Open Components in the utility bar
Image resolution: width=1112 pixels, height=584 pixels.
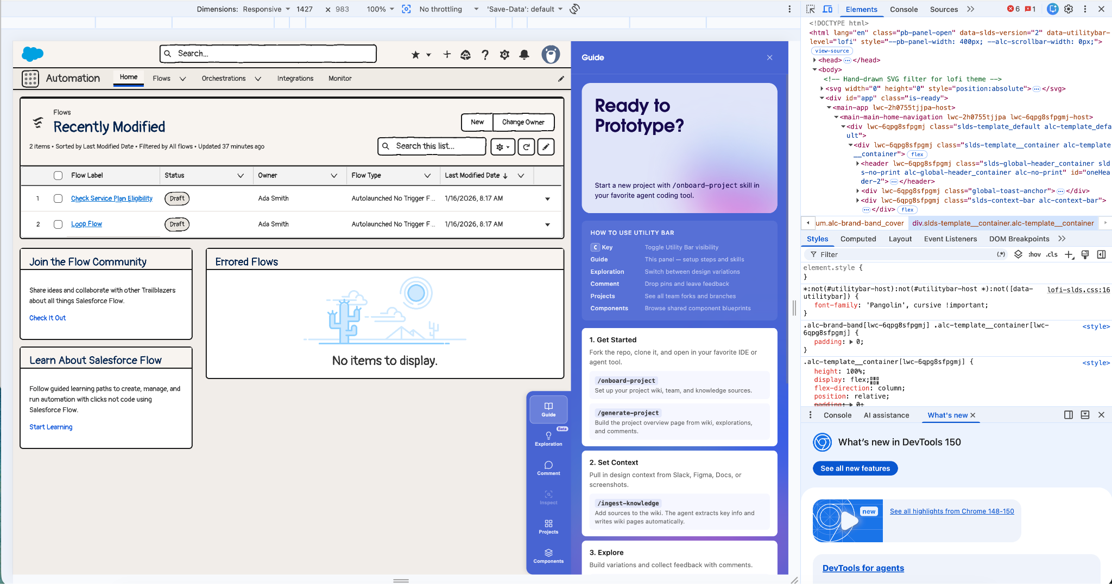[548, 556]
